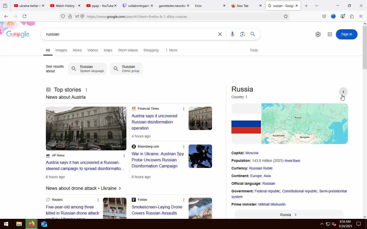The height and width of the screenshot is (229, 367).
Task: Open a new browser tab
Action: click(306, 6)
